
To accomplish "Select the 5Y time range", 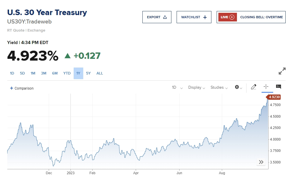I will [x=88, y=73].
